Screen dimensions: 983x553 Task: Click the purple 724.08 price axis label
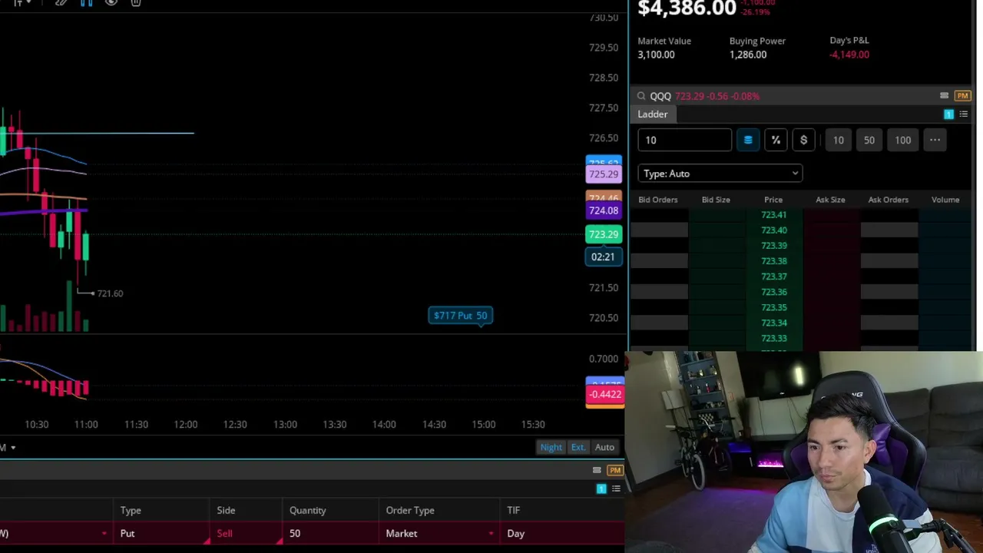tap(604, 210)
